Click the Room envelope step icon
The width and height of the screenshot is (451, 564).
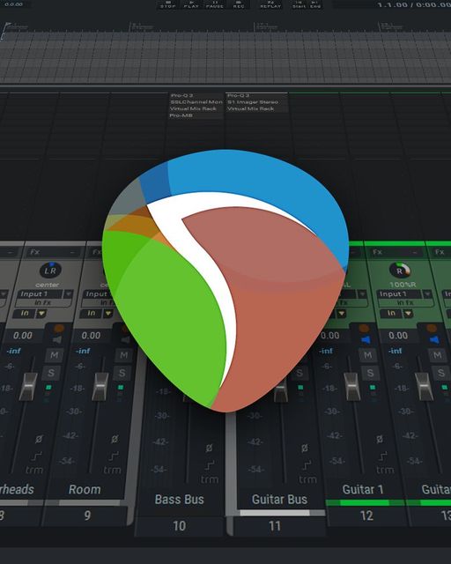(114, 456)
